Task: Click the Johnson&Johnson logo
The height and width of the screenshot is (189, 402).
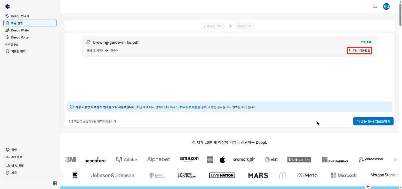Action: [112, 176]
